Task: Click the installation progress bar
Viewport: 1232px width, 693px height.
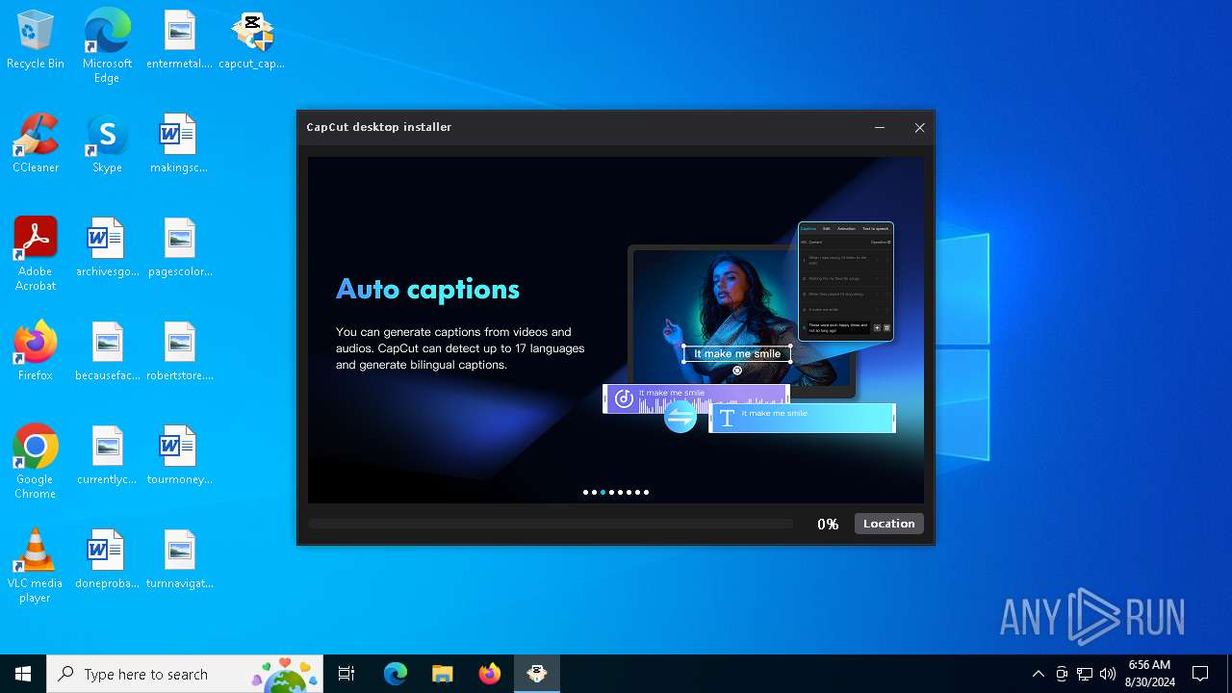Action: tap(551, 524)
